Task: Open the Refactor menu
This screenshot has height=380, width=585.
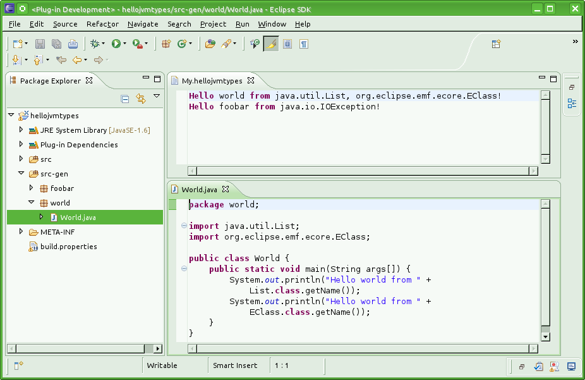Action: pyautogui.click(x=102, y=24)
